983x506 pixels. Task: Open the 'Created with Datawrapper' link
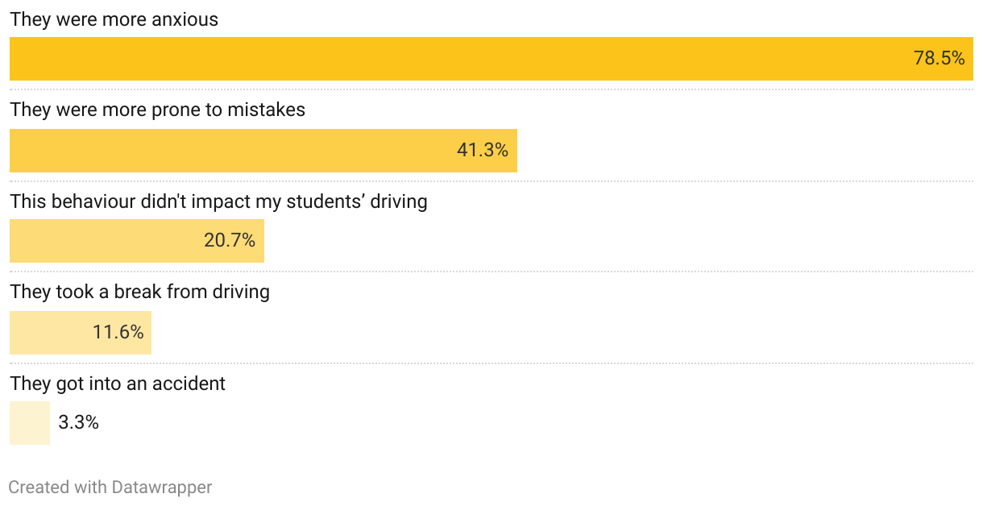(110, 487)
